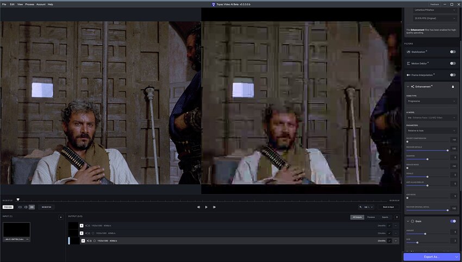Open options menu of 24m45s output

[x=396, y=226]
